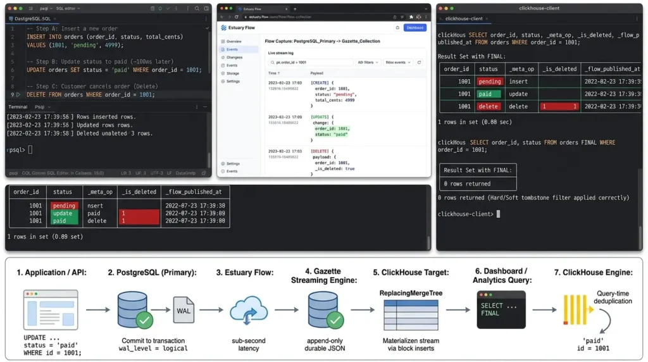
Task: Expand the psql dropdown in SQL editor title bar
Action: (45, 8)
